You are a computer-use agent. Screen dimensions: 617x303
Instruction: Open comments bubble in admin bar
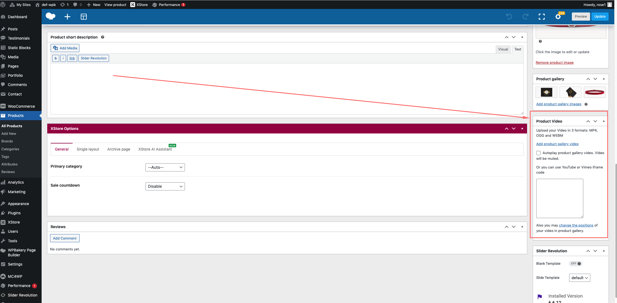point(77,5)
